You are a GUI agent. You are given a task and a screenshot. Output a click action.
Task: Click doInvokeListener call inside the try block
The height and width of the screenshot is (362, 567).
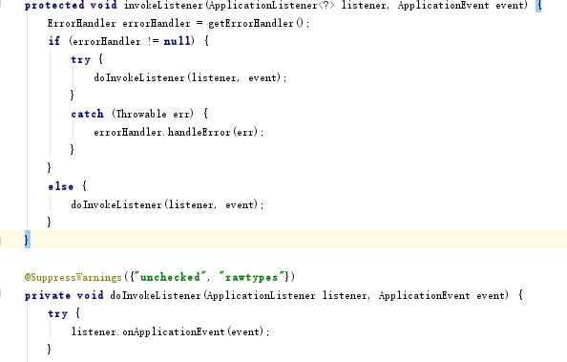point(139,77)
